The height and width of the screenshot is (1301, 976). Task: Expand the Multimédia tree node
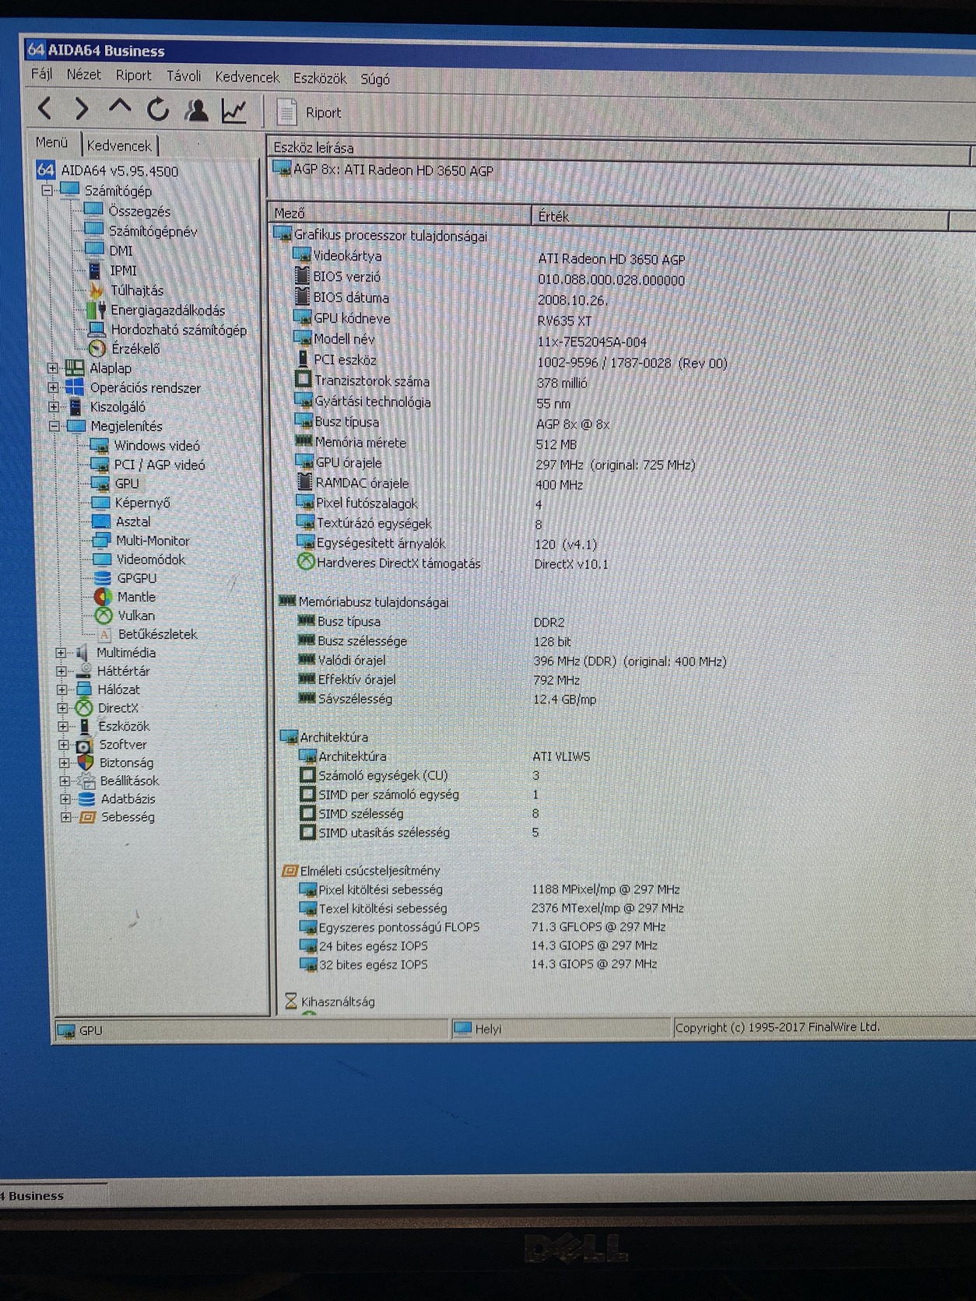[x=61, y=652]
